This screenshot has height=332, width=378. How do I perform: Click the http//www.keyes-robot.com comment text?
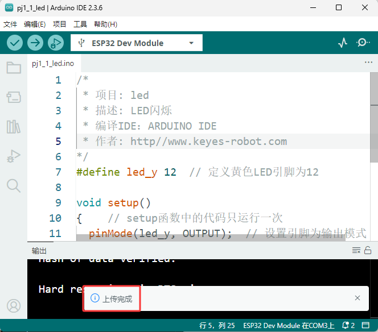pos(208,142)
